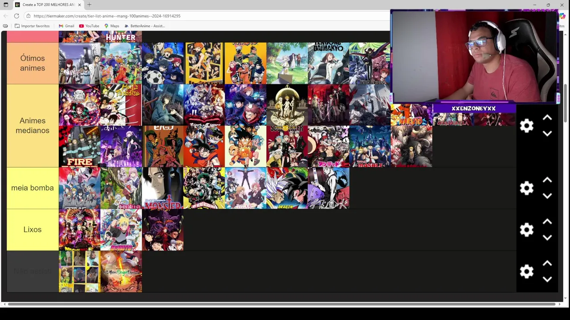Select the Demon Slayer thumbnail
The height and width of the screenshot is (320, 570).
pyautogui.click(x=79, y=105)
